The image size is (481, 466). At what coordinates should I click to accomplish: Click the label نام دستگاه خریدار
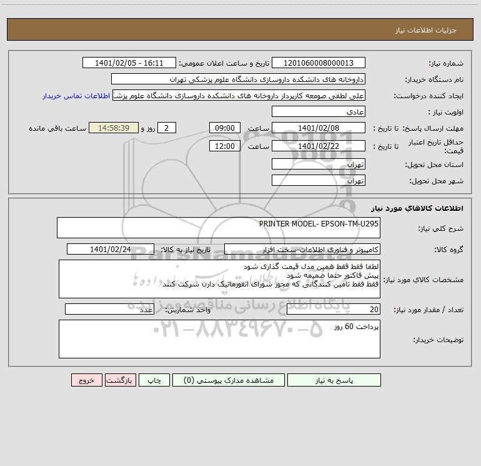[x=434, y=79]
